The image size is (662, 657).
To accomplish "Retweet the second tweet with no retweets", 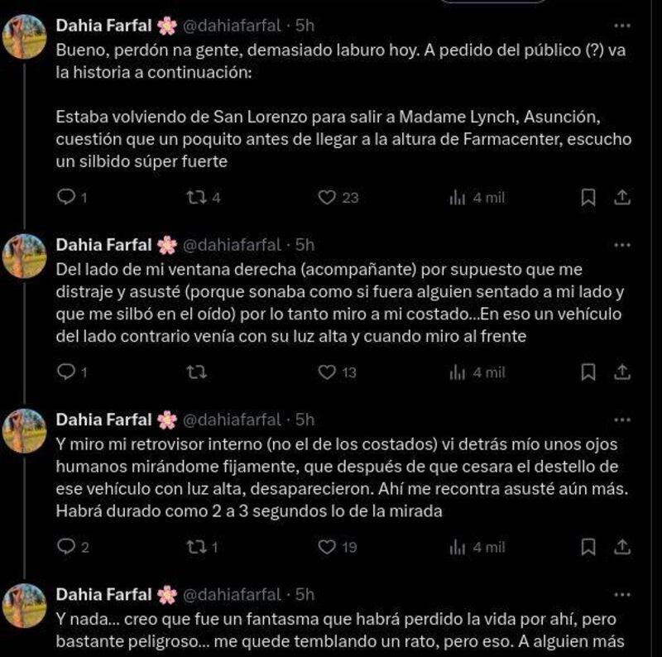I will (197, 372).
